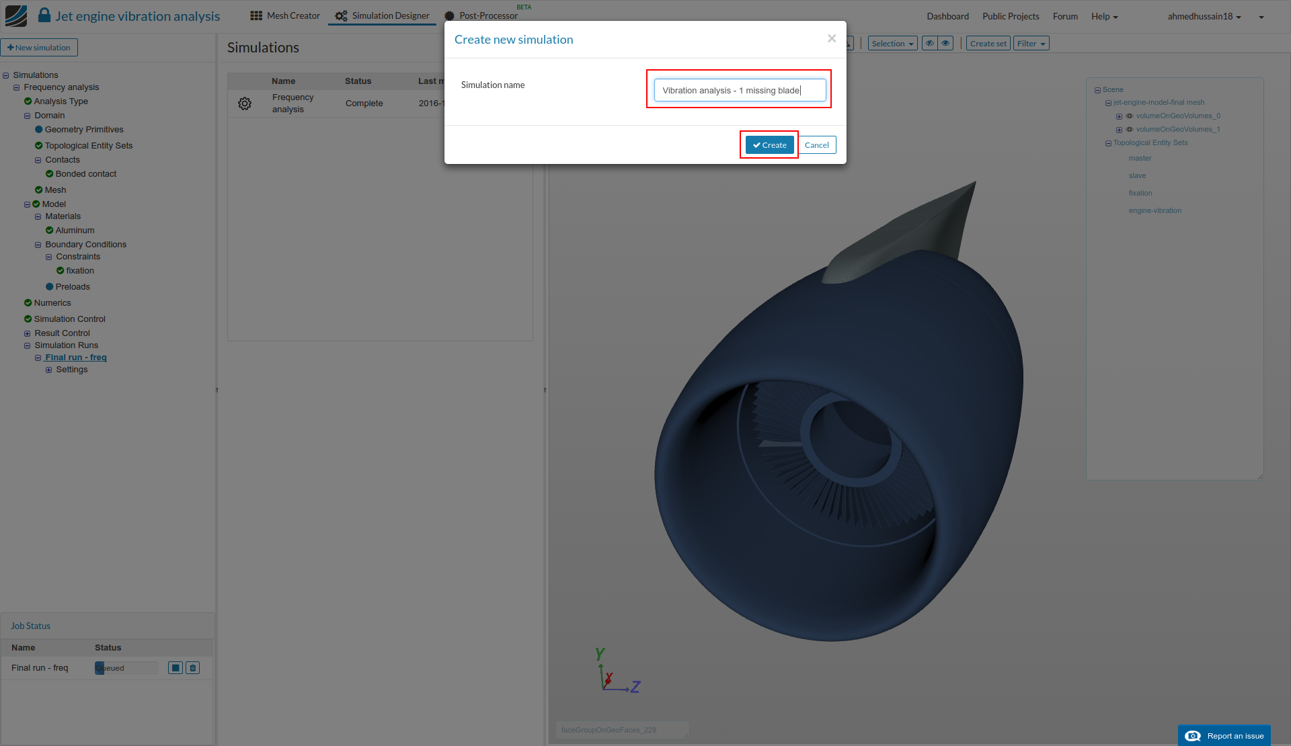Viewport: 1291px width, 746px height.
Task: Expand the Result Control tree node
Action: [28, 333]
